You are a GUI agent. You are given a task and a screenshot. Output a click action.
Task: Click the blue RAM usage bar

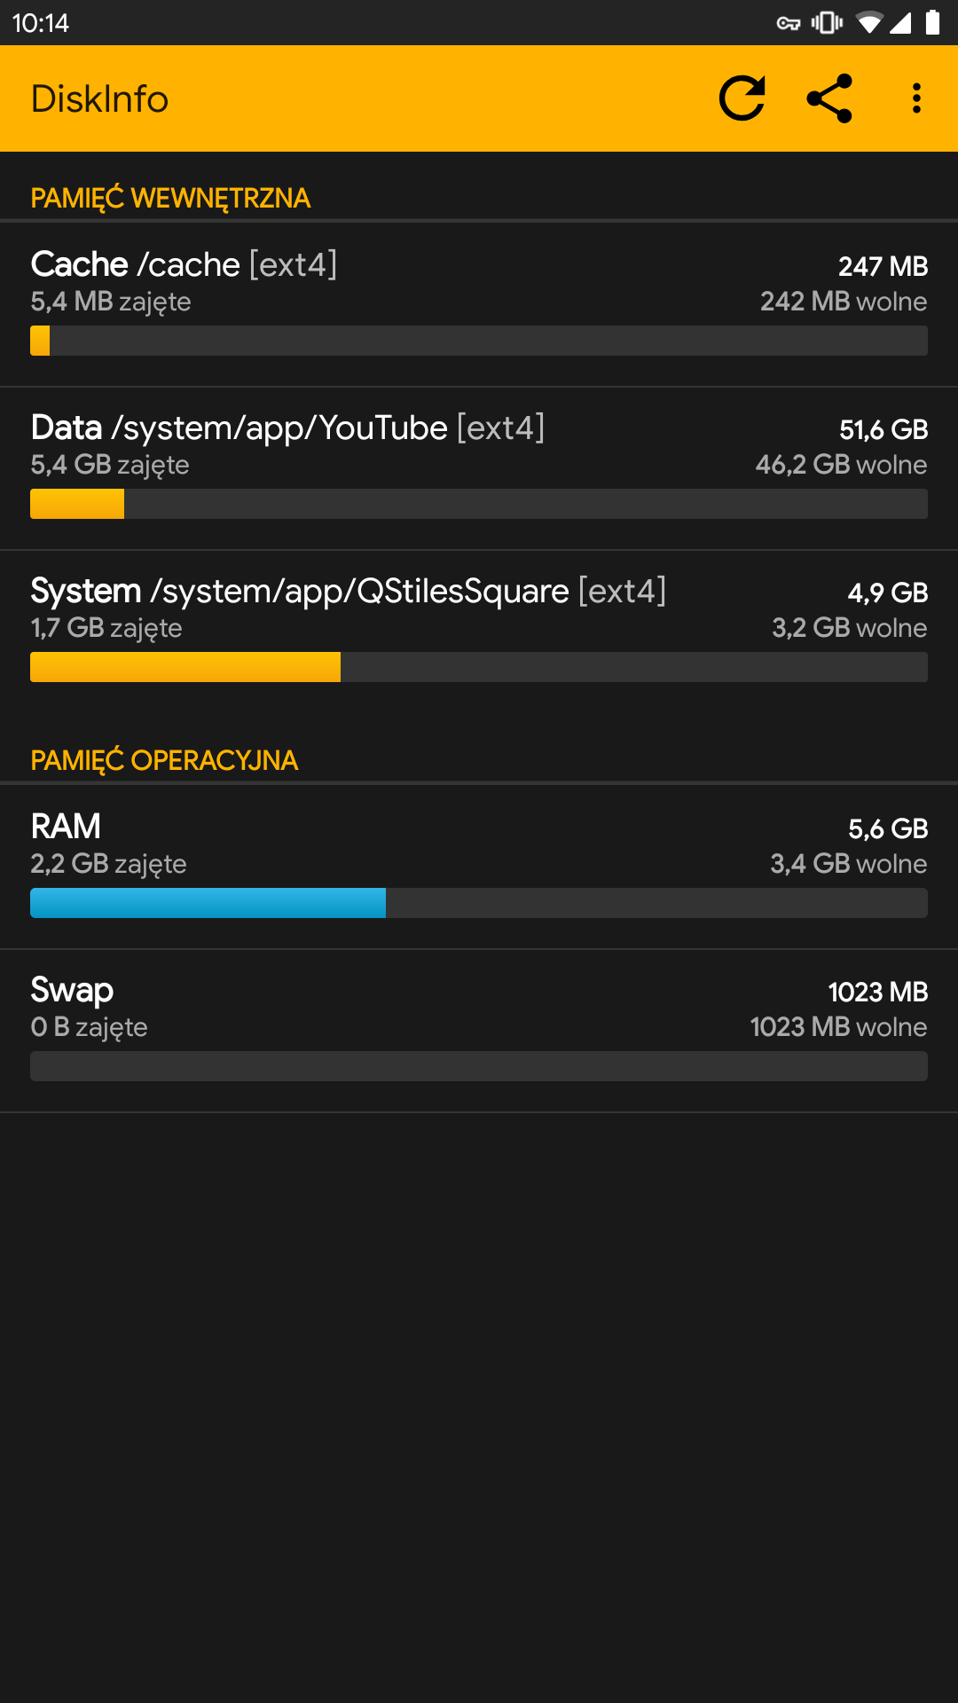pyautogui.click(x=208, y=903)
